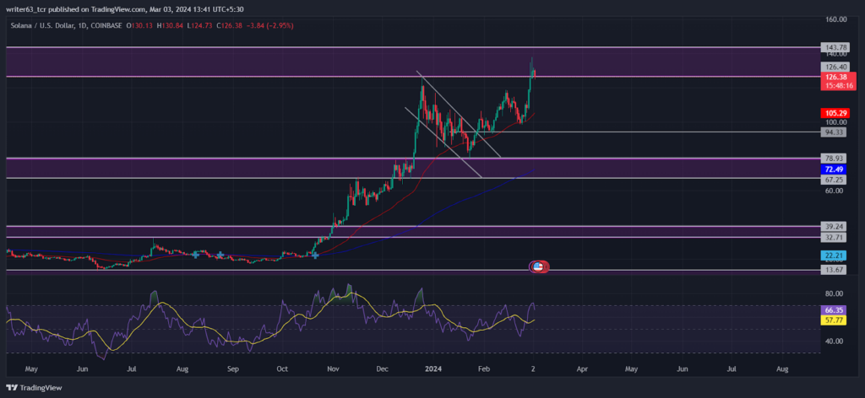The image size is (865, 398).
Task: Click the blue cross marker in early August
Action: 196,255
